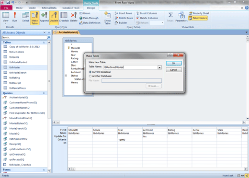This screenshot has width=249, height=178.
Task: Select the Current Database radio button
Action: pyautogui.click(x=90, y=72)
